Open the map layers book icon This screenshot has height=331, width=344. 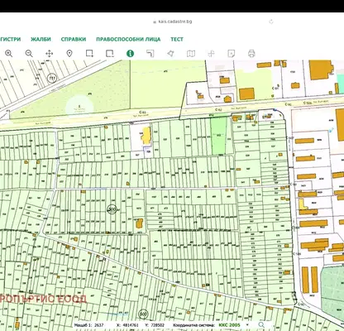coord(191,53)
